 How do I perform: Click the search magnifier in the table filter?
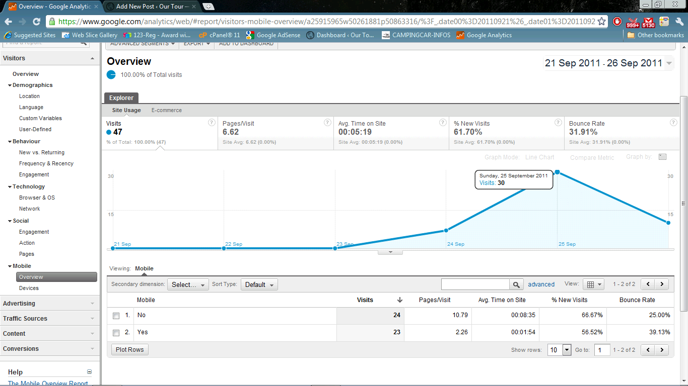516,284
